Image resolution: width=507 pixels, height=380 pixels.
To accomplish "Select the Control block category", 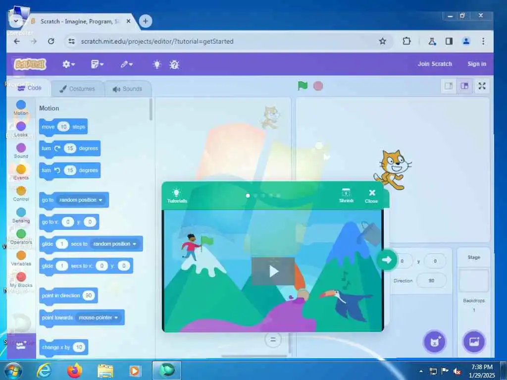I will [21, 194].
